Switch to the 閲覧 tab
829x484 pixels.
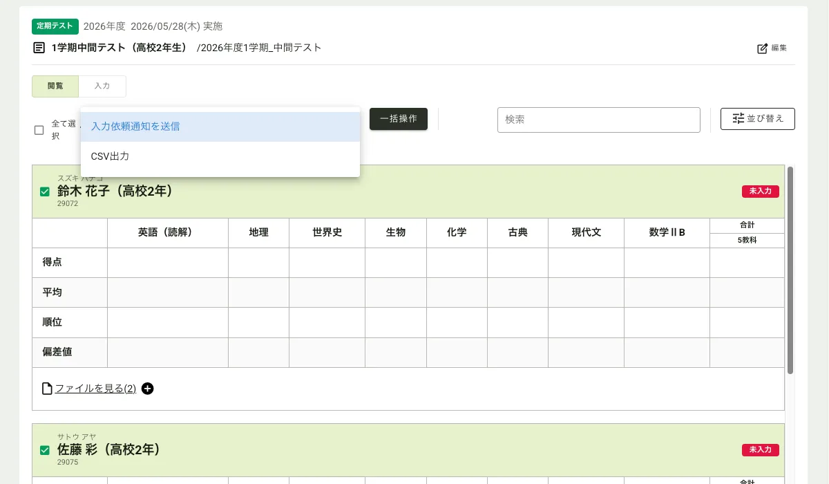[x=55, y=86]
